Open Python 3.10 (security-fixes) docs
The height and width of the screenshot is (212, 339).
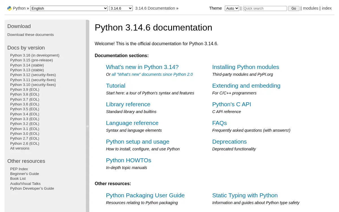(33, 85)
